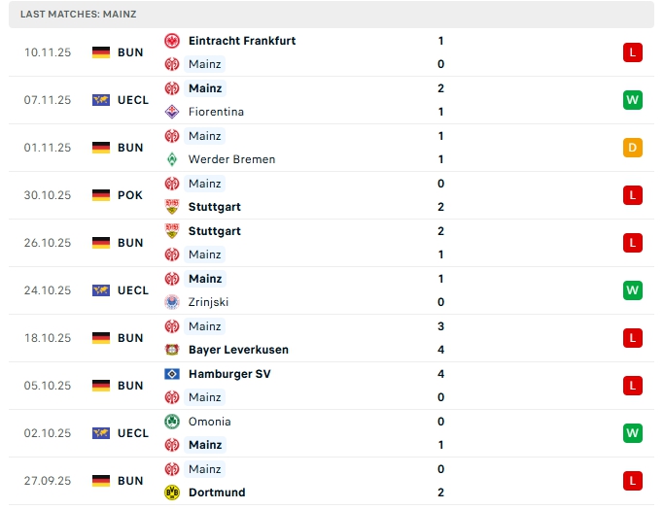
Task: Open the green W badge for 07.11.25
Action: [x=633, y=100]
